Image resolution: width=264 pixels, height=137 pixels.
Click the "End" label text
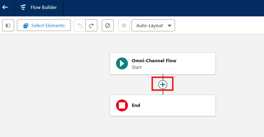tap(136, 105)
